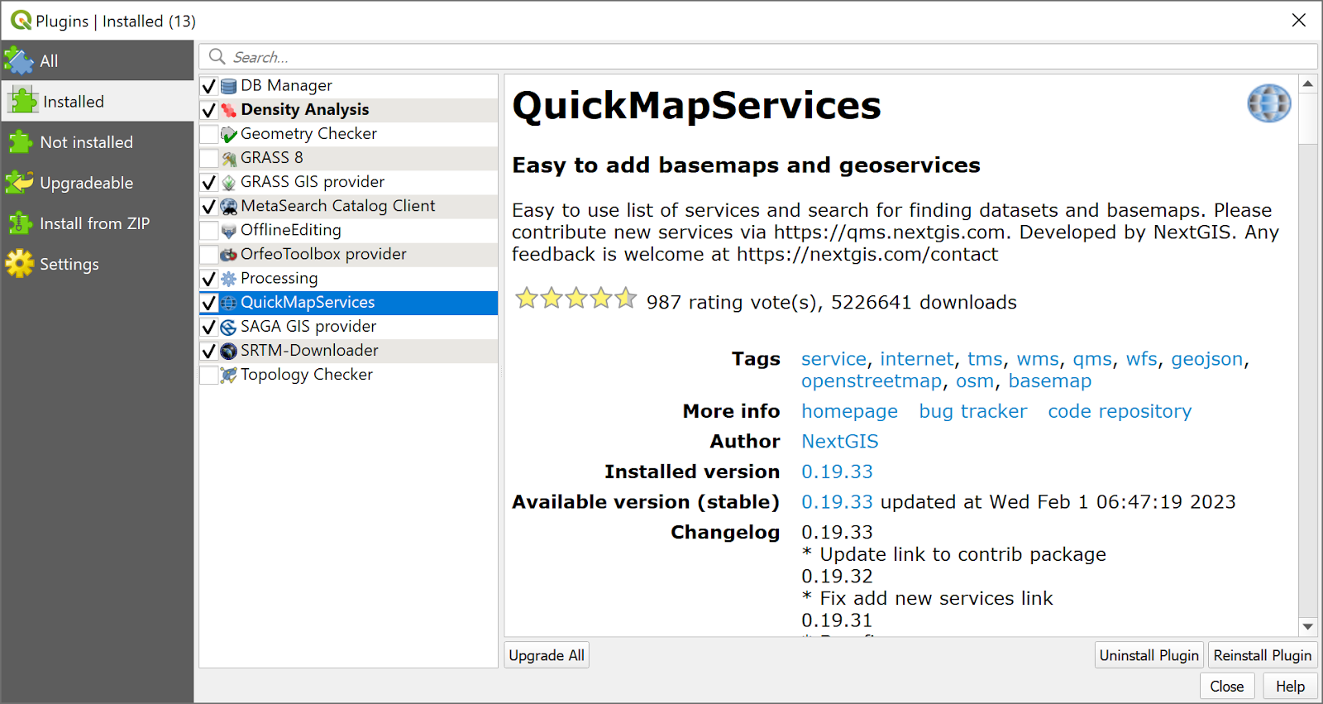1323x704 pixels.
Task: Click the SAGA GIS provider icon
Action: point(229,327)
